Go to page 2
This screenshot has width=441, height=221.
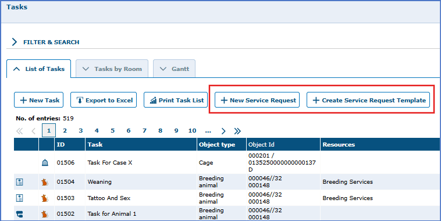65,131
